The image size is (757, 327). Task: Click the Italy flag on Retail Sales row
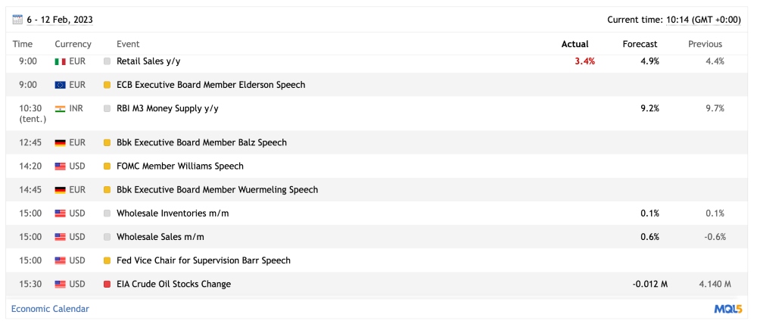click(61, 61)
